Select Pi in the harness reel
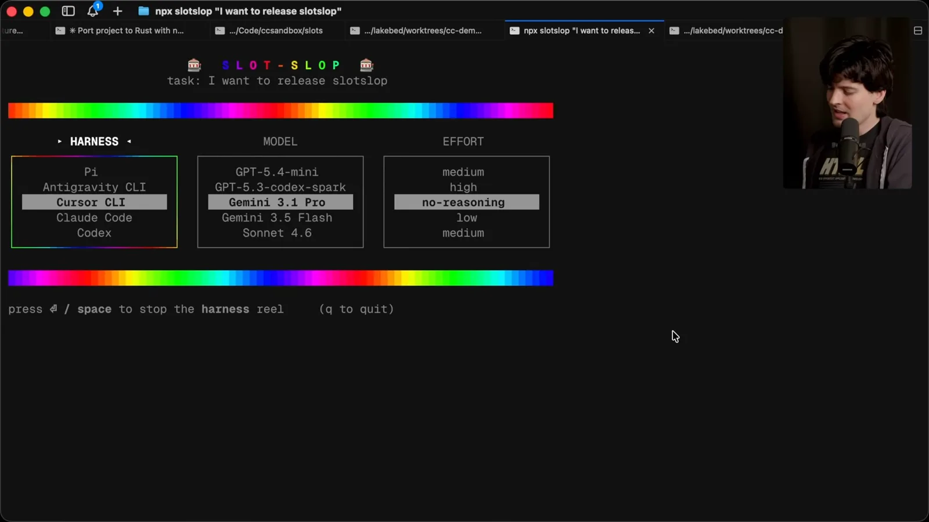Image resolution: width=929 pixels, height=522 pixels. (x=91, y=172)
